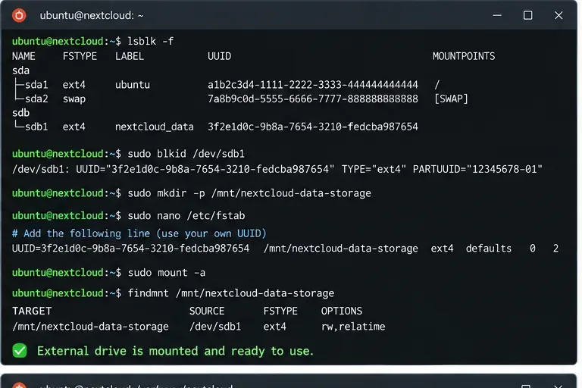Close the ubuntu@nextcloud terminal window
The height and width of the screenshot is (388, 582).
click(559, 15)
